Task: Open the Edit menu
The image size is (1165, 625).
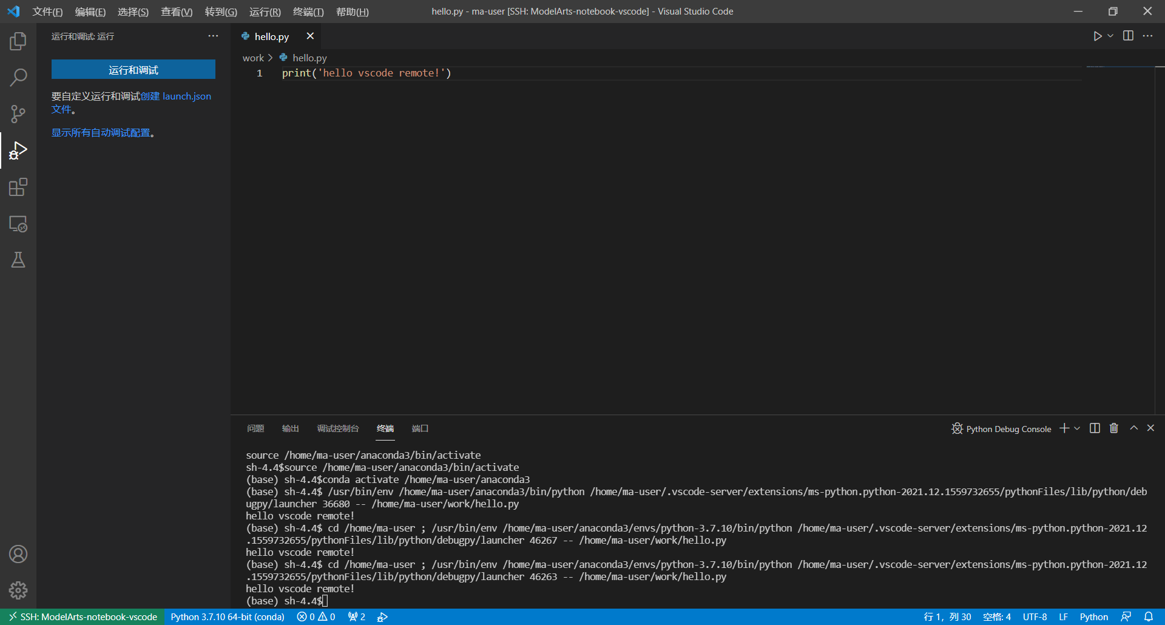Action: click(90, 12)
